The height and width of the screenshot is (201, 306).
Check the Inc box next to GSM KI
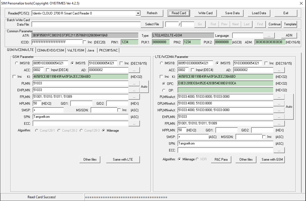click(x=14, y=77)
